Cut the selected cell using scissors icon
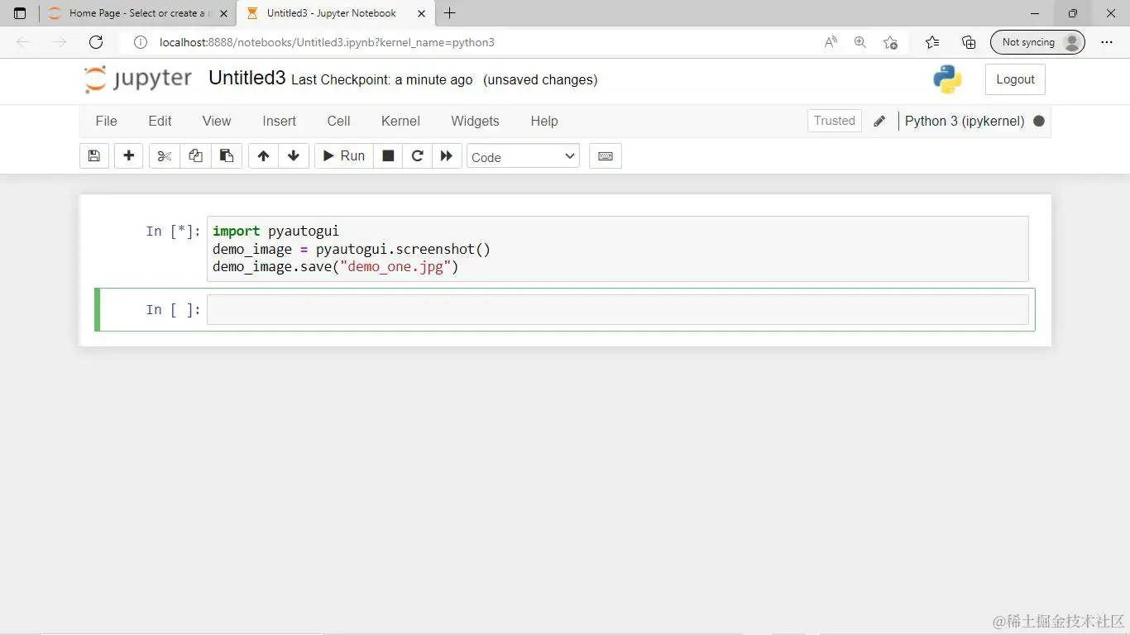 (163, 155)
